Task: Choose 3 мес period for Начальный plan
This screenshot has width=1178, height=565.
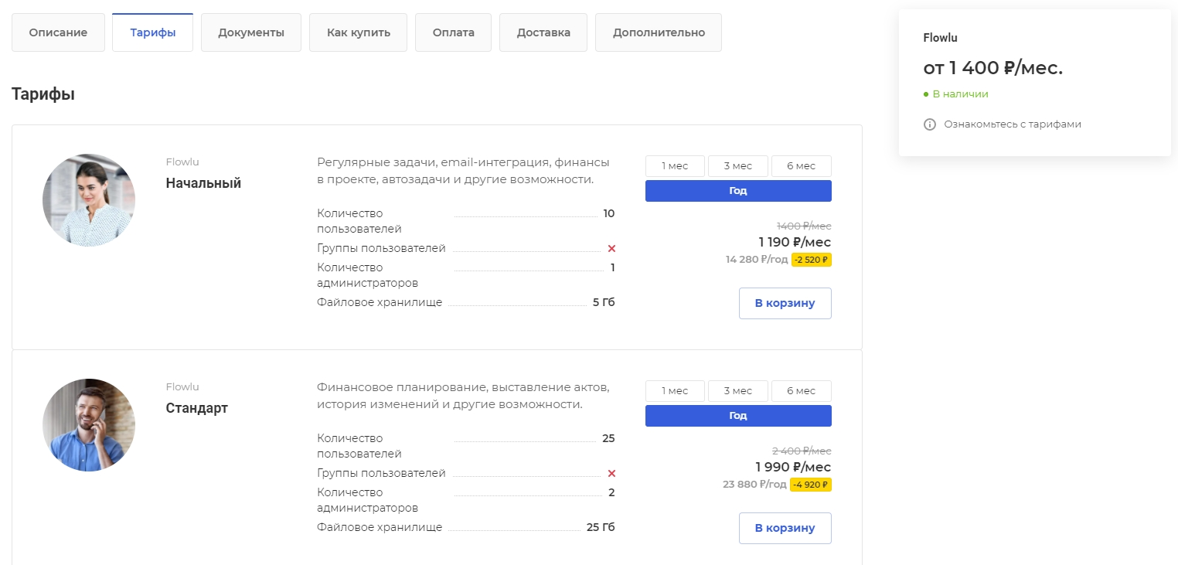Action: click(738, 166)
